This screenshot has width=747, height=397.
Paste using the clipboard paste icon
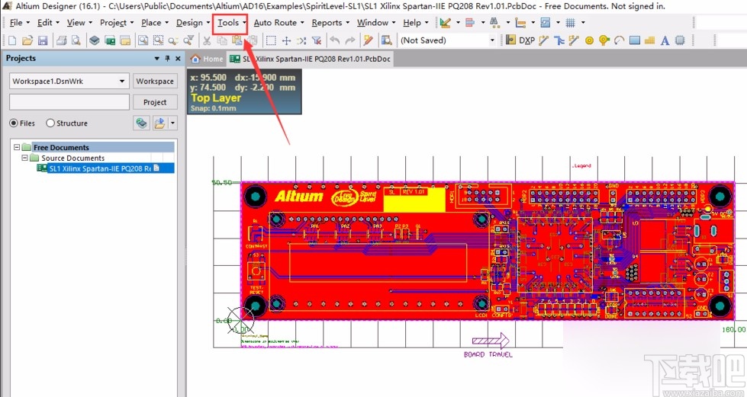click(x=237, y=40)
